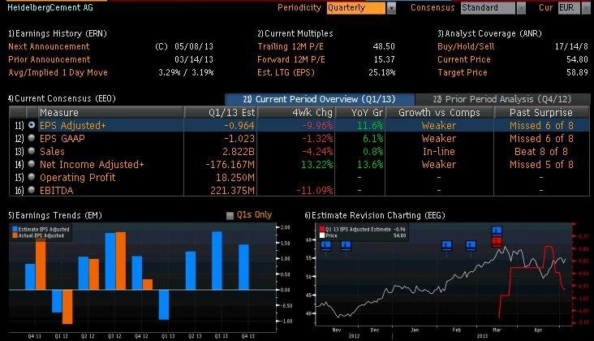
Task: Click the orange Q1 12 actual EPS bar
Action: (x=67, y=307)
